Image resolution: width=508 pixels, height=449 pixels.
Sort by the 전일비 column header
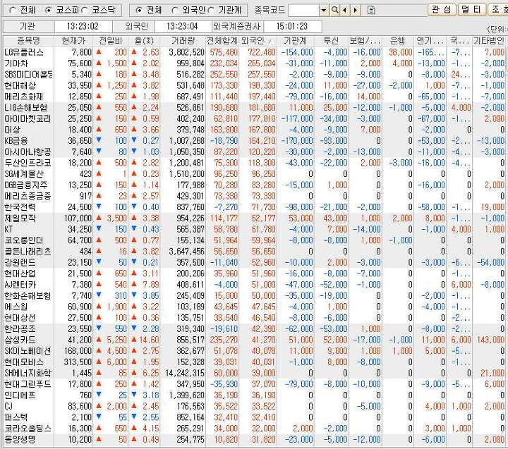[111, 41]
